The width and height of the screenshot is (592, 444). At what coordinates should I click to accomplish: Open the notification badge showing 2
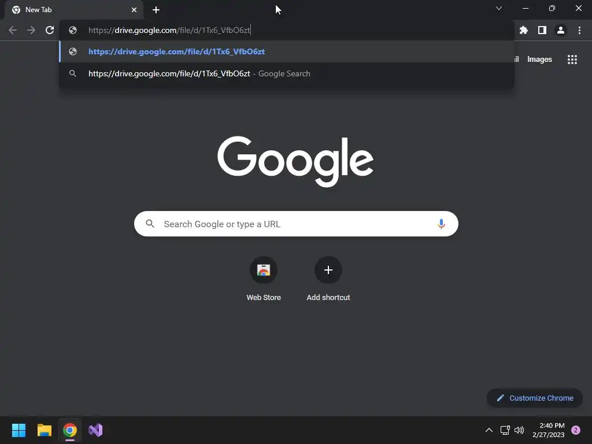pos(576,430)
